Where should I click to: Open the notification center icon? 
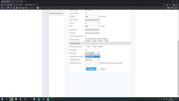pyautogui.click(x=176, y=99)
